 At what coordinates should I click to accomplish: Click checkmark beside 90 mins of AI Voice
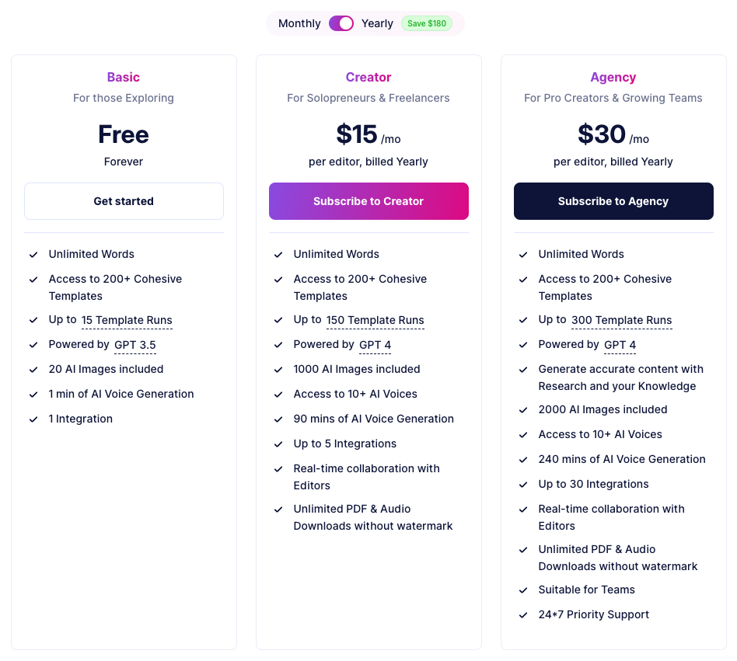278,419
